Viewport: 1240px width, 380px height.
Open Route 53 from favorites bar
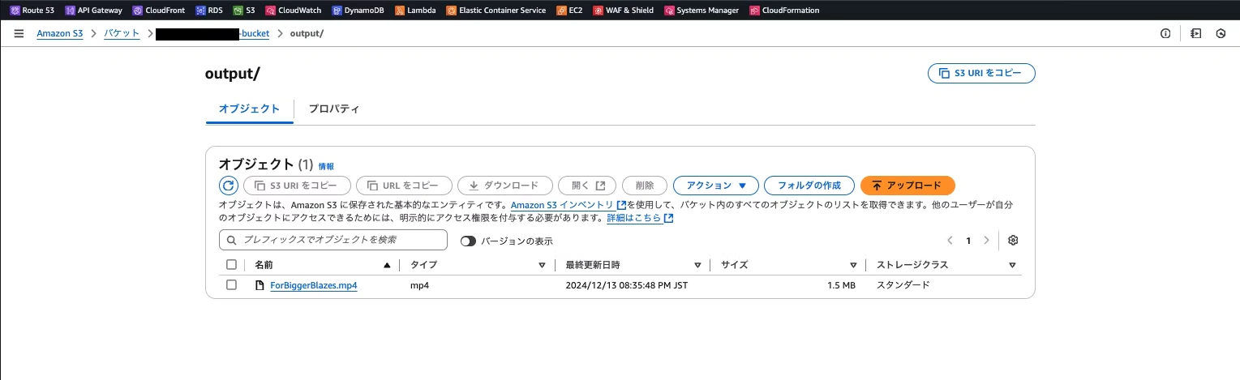click(x=32, y=11)
